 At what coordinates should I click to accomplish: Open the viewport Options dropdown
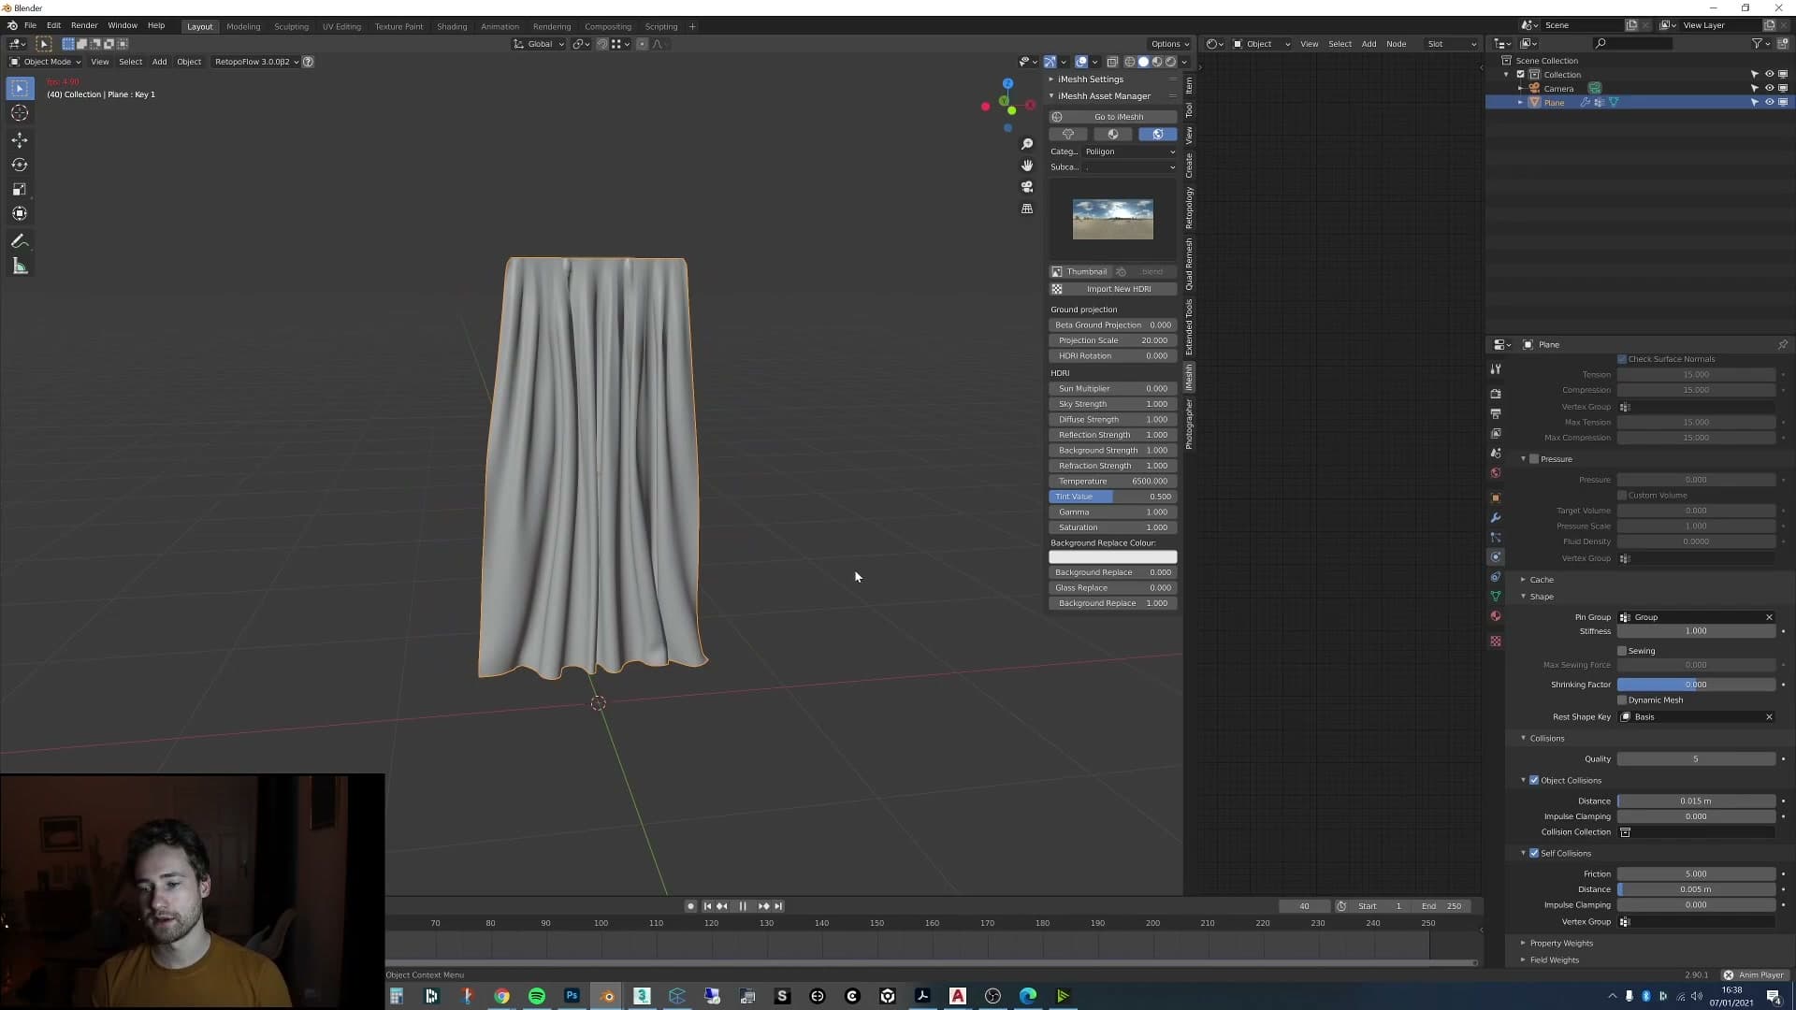tap(1169, 44)
